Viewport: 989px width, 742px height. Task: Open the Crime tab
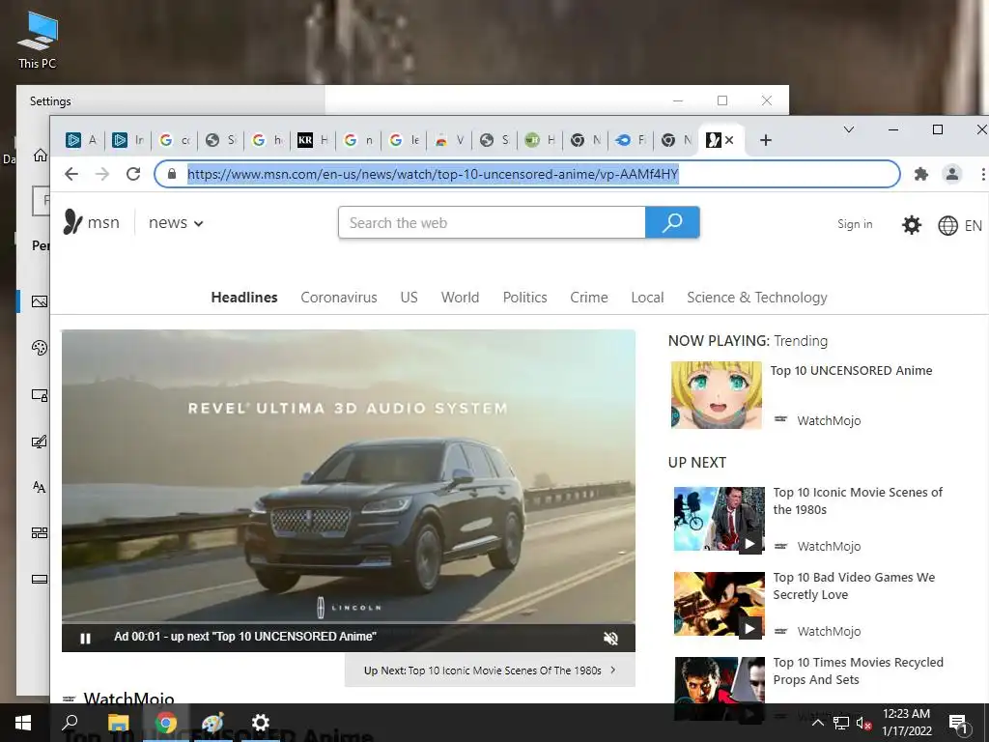click(589, 298)
